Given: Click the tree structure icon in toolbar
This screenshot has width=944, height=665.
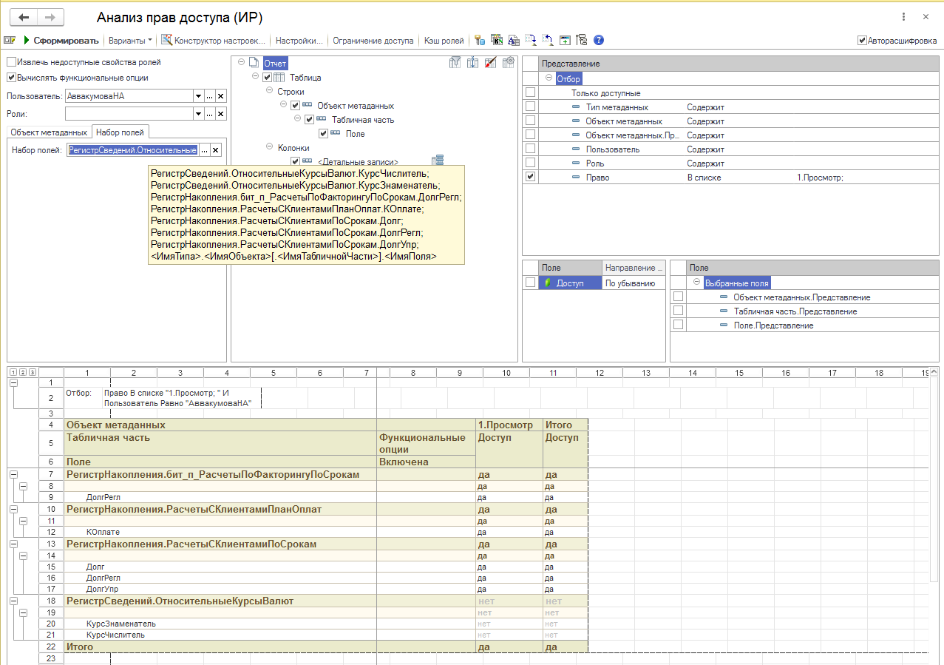Looking at the screenshot, I should coord(581,41).
